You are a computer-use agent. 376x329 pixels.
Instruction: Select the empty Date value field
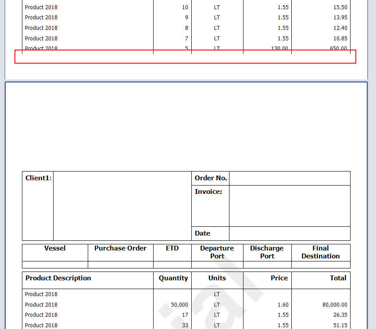290,233
